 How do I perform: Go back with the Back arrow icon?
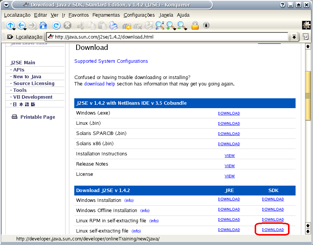pyautogui.click(x=21, y=25)
